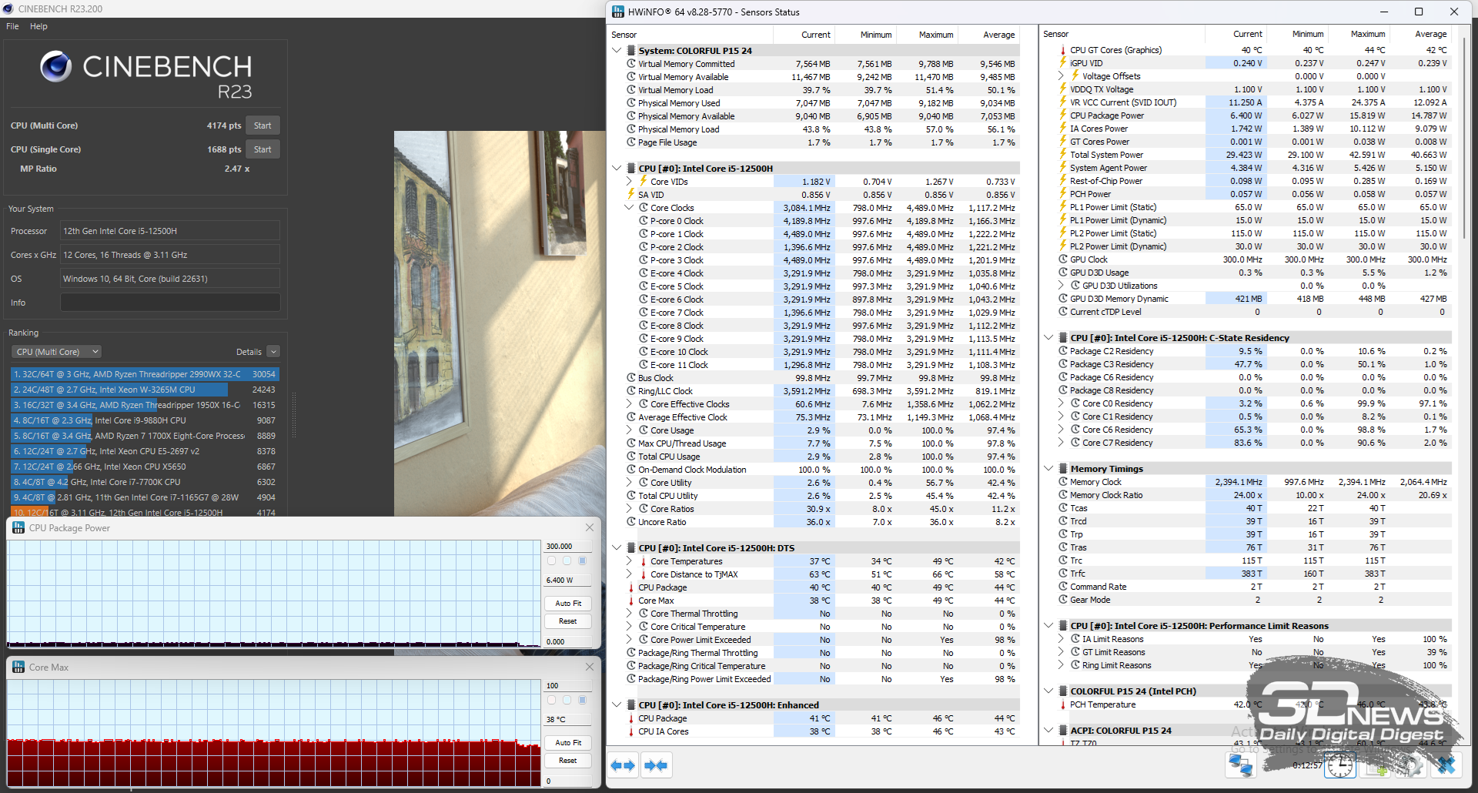Click the HWiNFO title bar application icon

[x=617, y=12]
